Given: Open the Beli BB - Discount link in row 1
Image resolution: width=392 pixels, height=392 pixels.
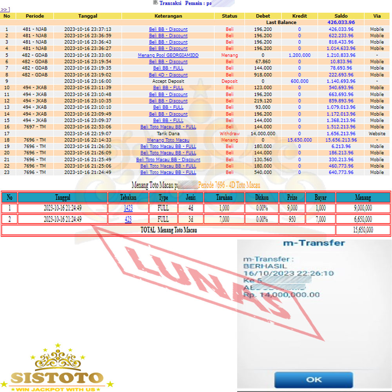Looking at the screenshot, I should click(x=168, y=29).
